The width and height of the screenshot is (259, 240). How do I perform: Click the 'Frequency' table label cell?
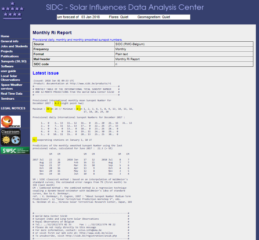74,49
